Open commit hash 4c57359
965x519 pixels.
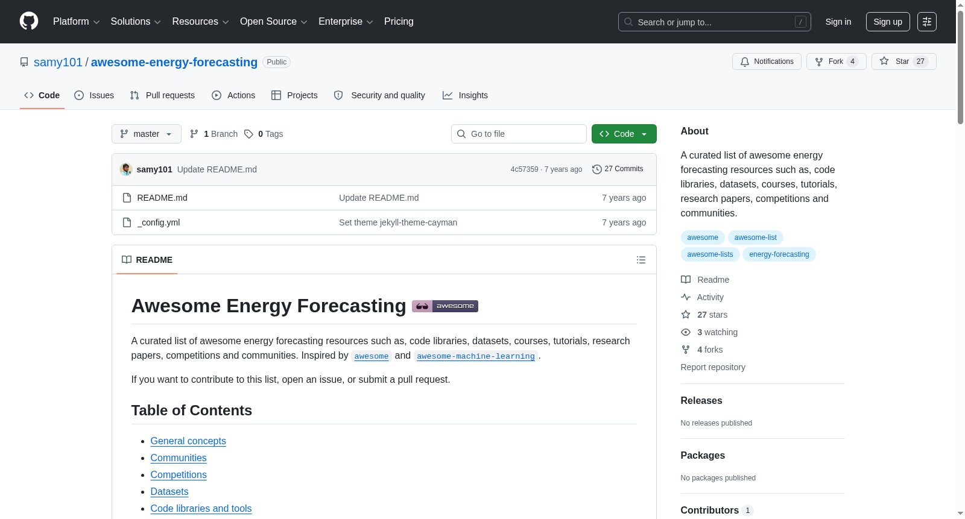pos(524,169)
